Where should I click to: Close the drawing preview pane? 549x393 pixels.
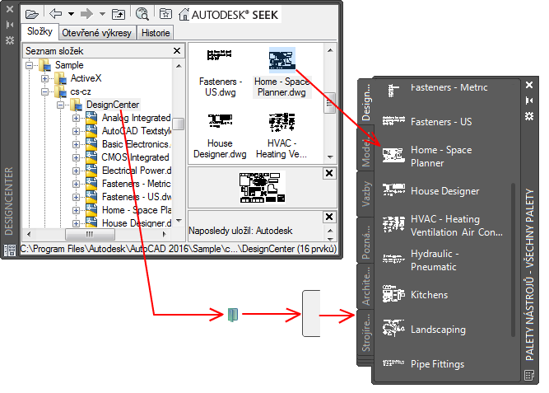tap(328, 173)
